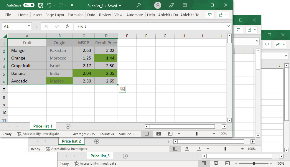290x167 pixels.
Task: Click the Select All corner triangle
Action: (x=5, y=36)
